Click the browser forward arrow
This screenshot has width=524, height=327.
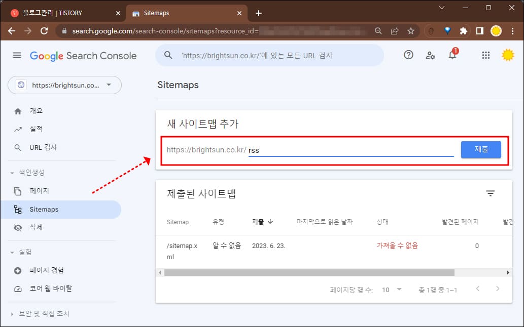click(x=28, y=31)
